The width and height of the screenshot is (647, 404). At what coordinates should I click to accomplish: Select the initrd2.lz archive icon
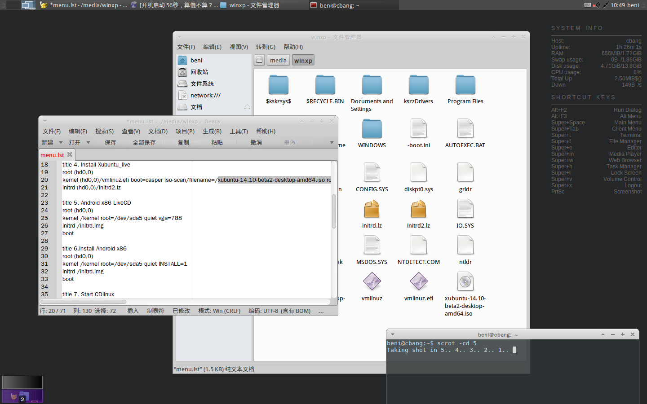(419, 209)
